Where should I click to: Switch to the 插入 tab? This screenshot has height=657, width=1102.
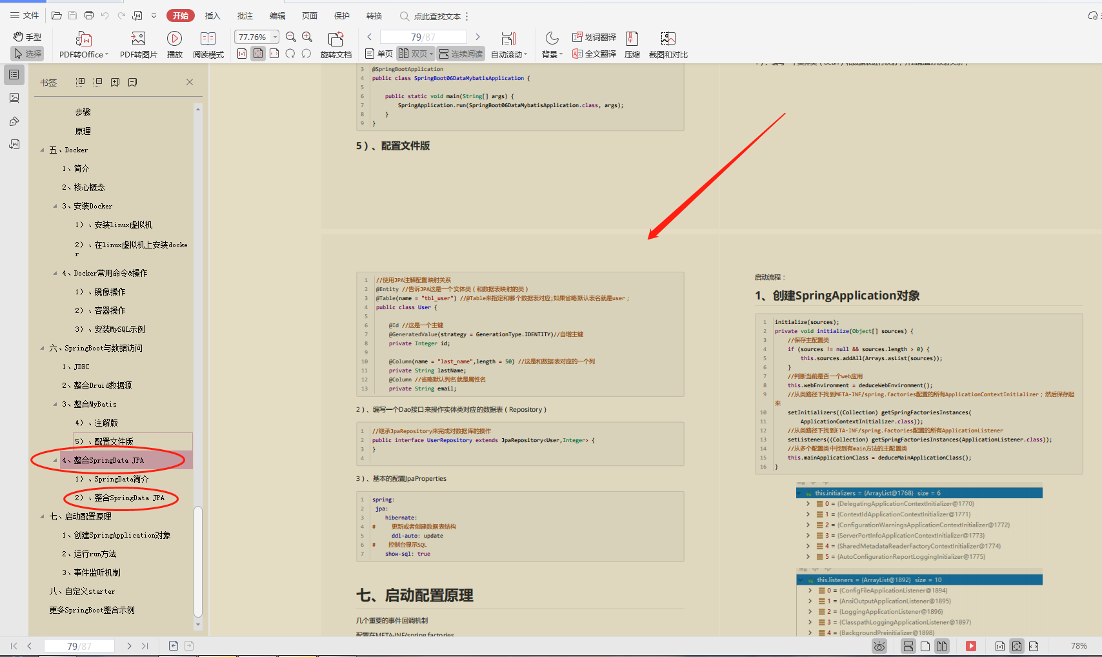coord(212,15)
